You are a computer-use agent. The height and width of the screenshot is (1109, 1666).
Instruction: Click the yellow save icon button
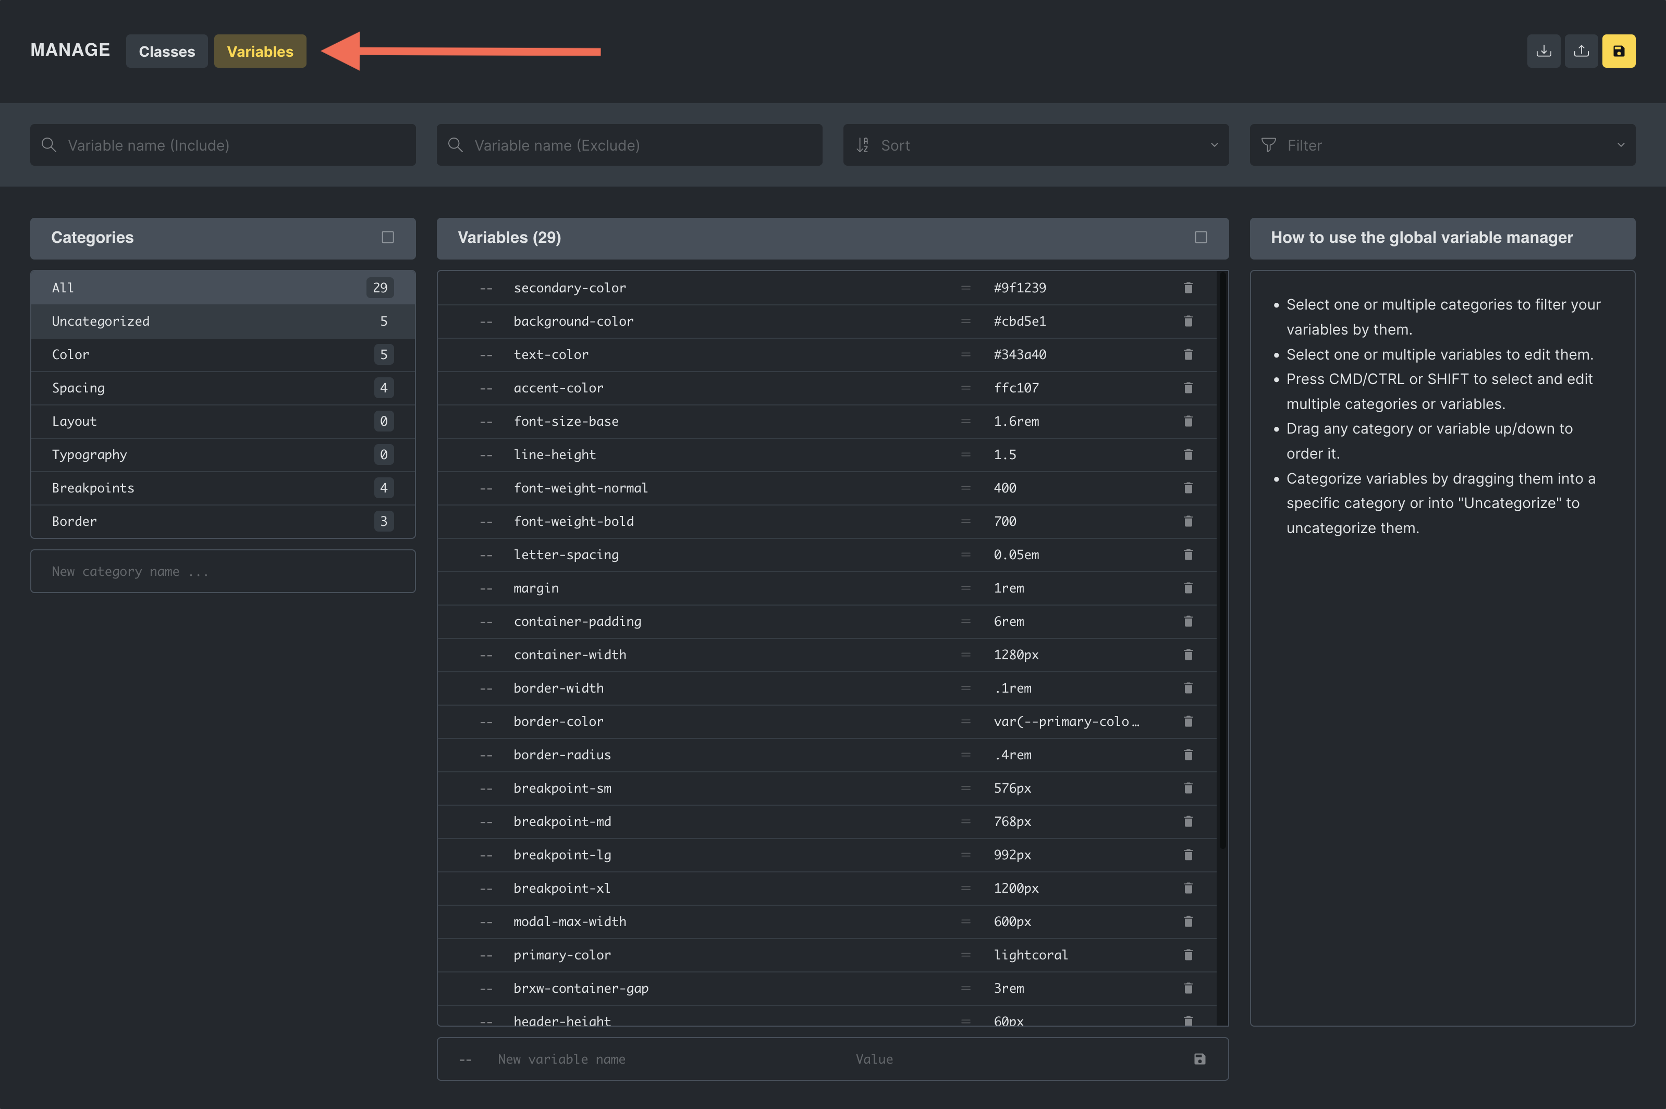point(1618,51)
